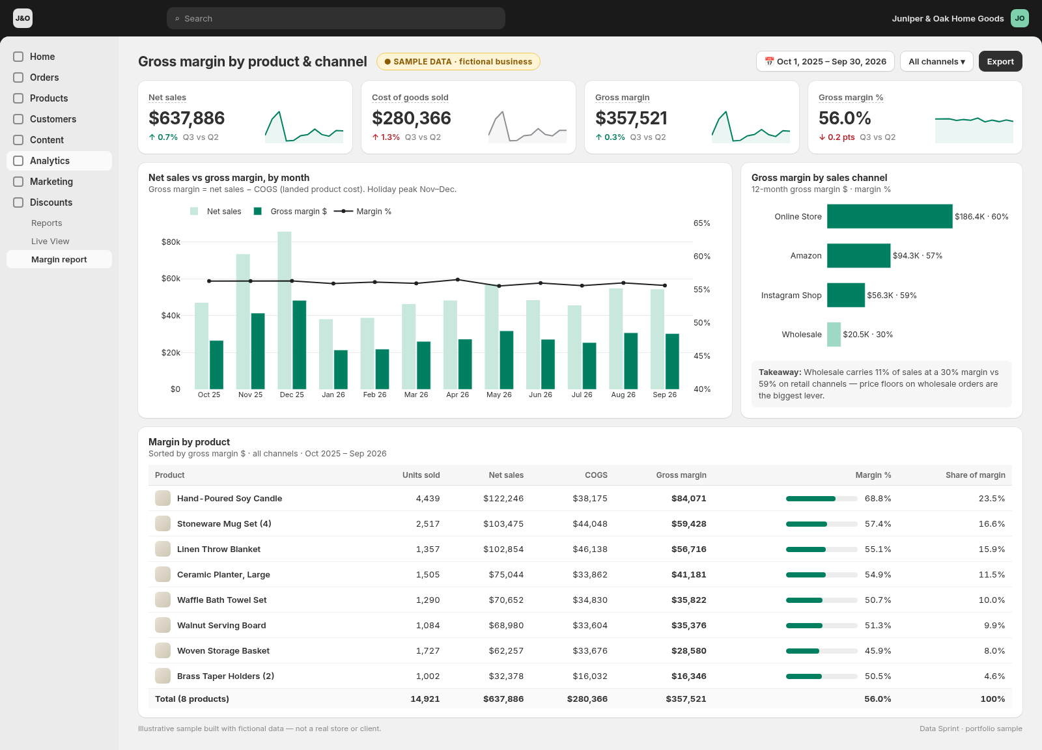Click the Hand-Poured Soy Candle thumbnail
This screenshot has height=750, width=1042.
point(163,498)
